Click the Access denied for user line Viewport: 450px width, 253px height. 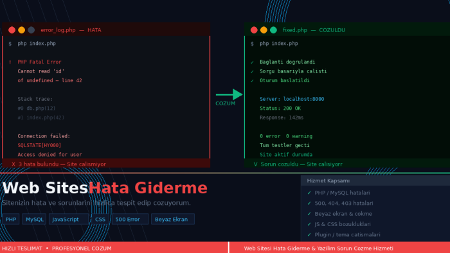tap(50, 155)
